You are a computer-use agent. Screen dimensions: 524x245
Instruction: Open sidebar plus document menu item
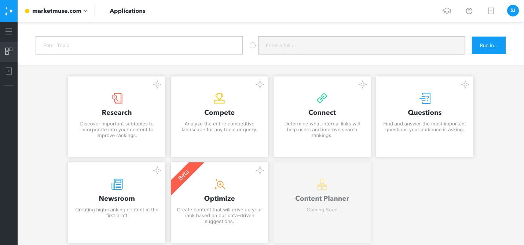[9, 71]
